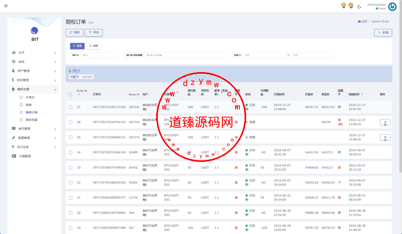Click the 首页管理 list sidebar icon
Screen dimensions: 402x234
[14, 129]
